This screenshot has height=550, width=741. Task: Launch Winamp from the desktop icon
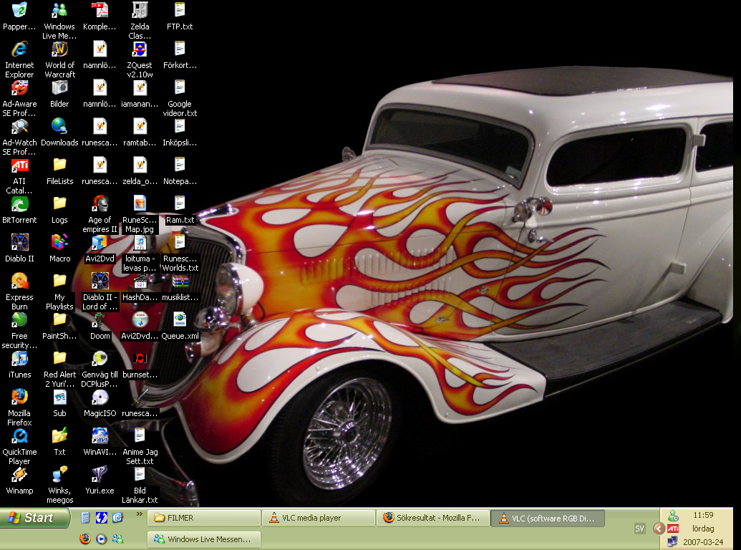[19, 475]
